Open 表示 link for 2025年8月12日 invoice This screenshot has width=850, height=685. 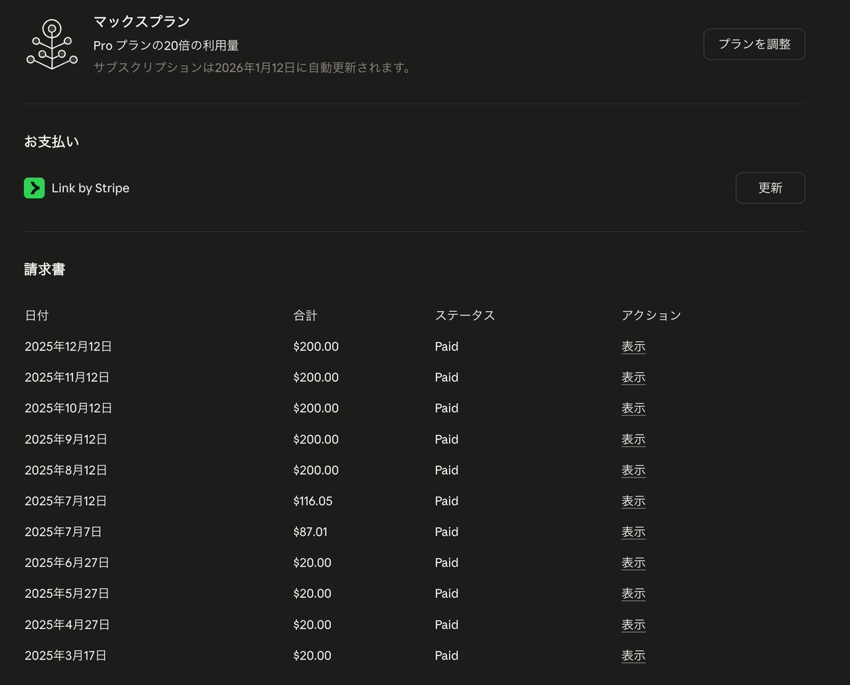click(633, 470)
